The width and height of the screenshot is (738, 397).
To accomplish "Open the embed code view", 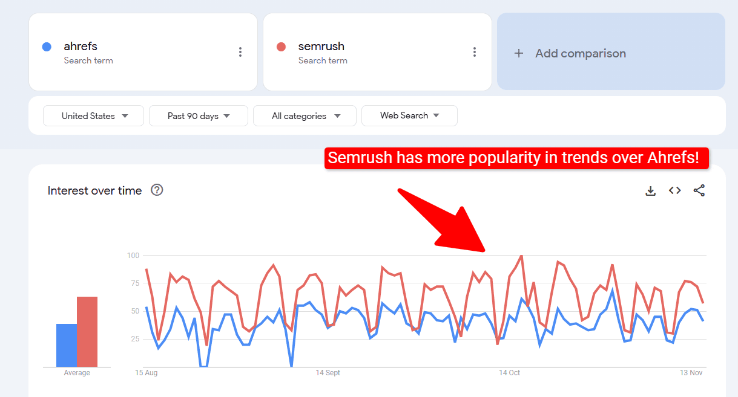I will pos(674,190).
